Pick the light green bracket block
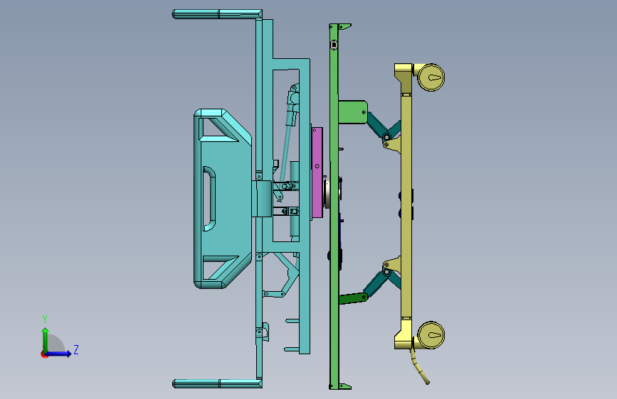The height and width of the screenshot is (399, 617). pos(353,112)
